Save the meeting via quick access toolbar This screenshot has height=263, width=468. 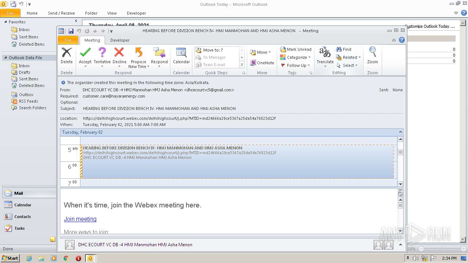(x=71, y=31)
